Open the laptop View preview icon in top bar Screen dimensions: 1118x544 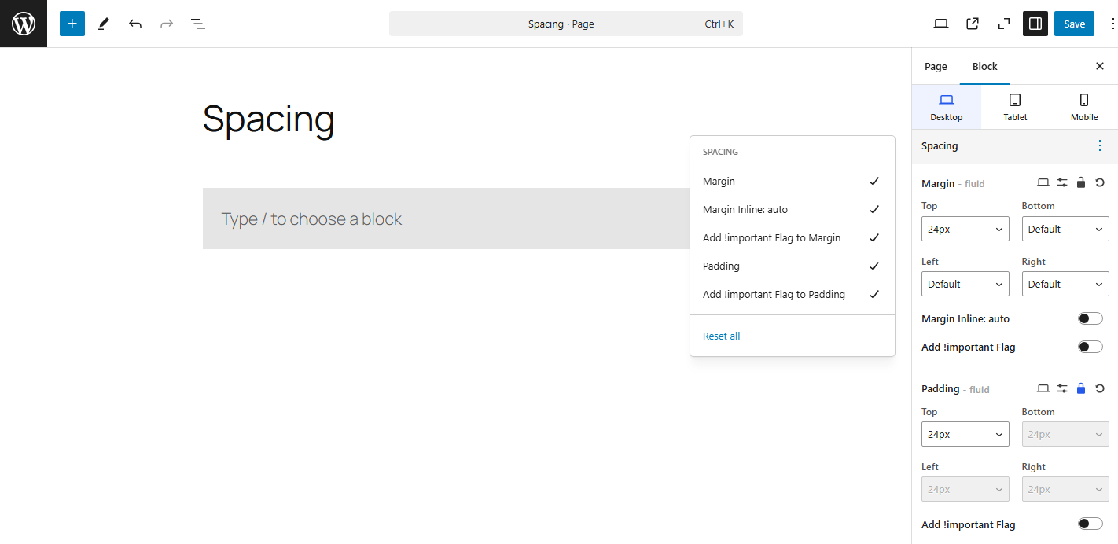pos(941,24)
